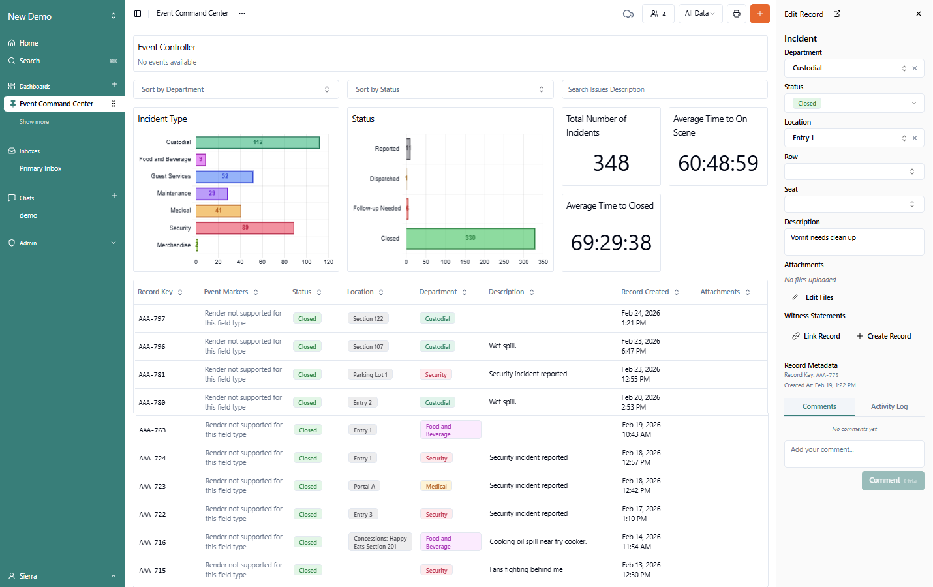Click the red Security bar in the chart
Viewport: 933px width, 587px height.
point(245,228)
